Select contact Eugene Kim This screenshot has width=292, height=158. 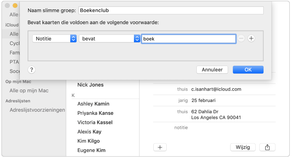pos(92,150)
